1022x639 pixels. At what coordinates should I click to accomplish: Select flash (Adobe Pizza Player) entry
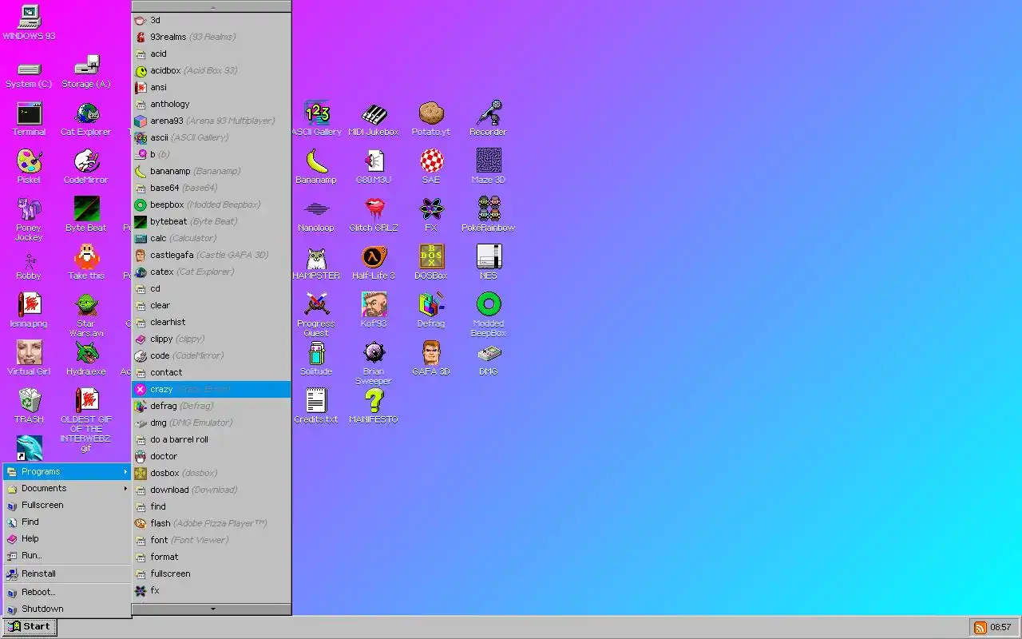(212, 523)
